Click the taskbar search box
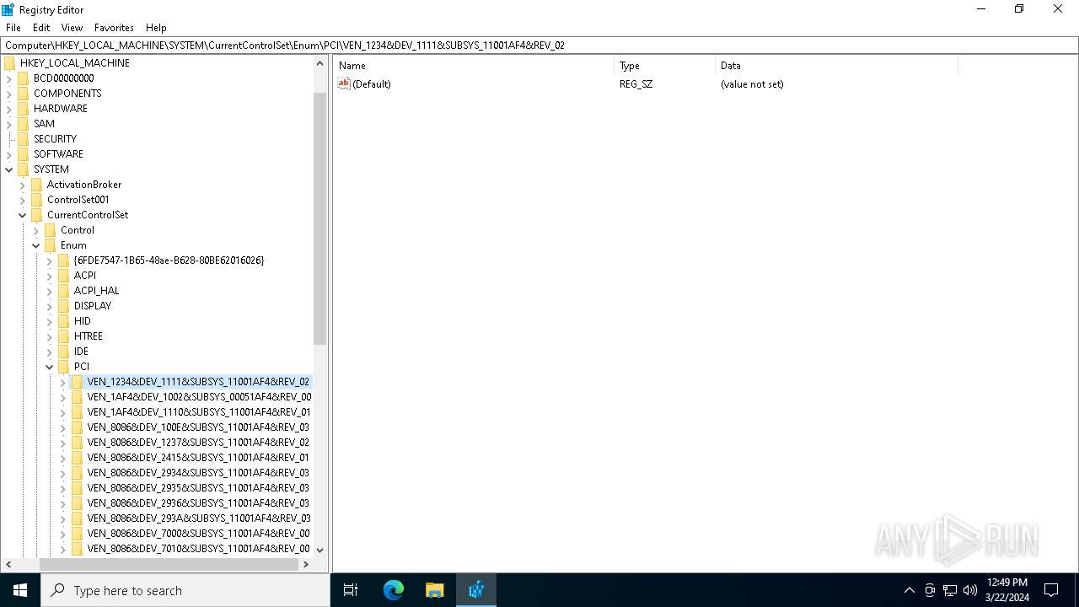The image size is (1079, 607). pos(185,590)
